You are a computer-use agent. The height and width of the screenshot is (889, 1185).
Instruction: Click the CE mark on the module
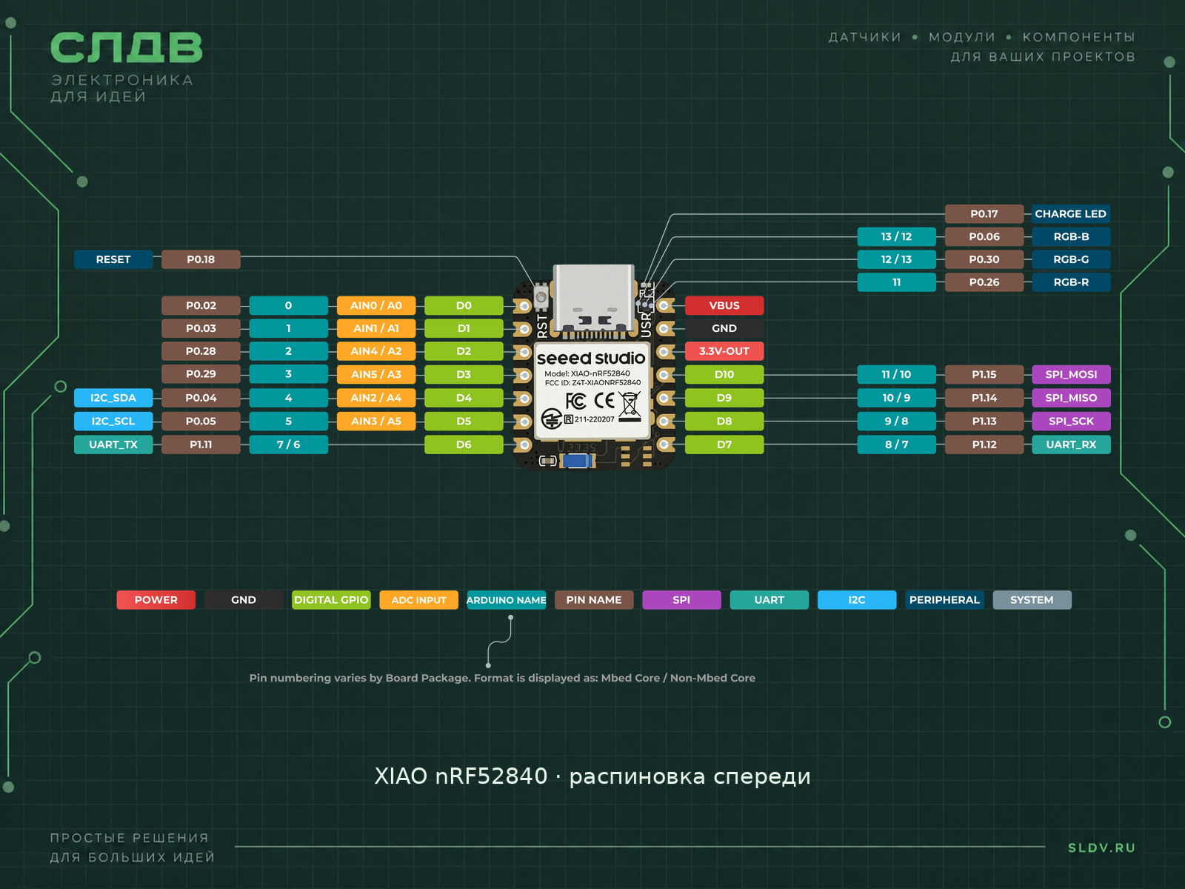point(604,401)
